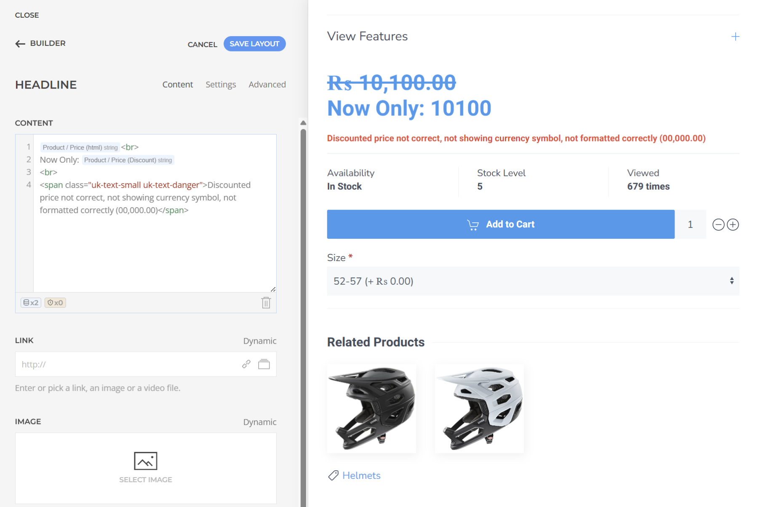758x507 pixels.
Task: Click the black helmet related product
Action: [x=371, y=408]
